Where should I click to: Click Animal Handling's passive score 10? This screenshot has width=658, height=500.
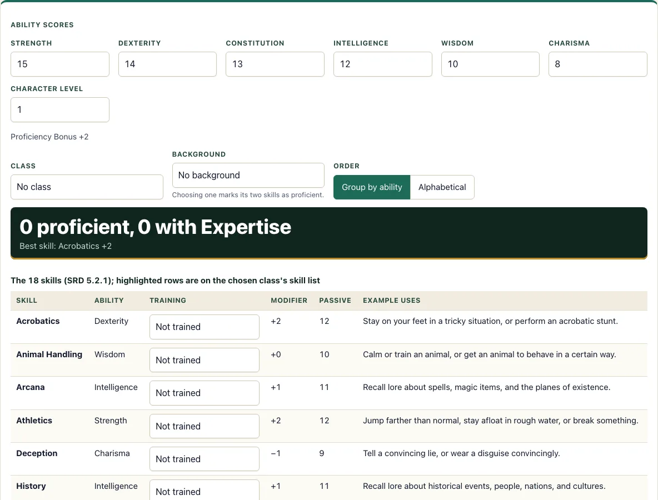click(325, 354)
